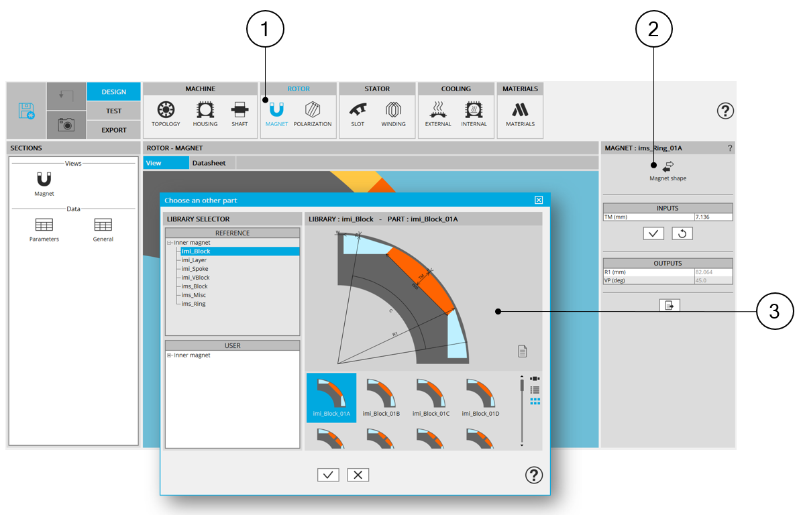Open External cooling settings
Viewport: 801px width, 515px height.
pos(438,113)
